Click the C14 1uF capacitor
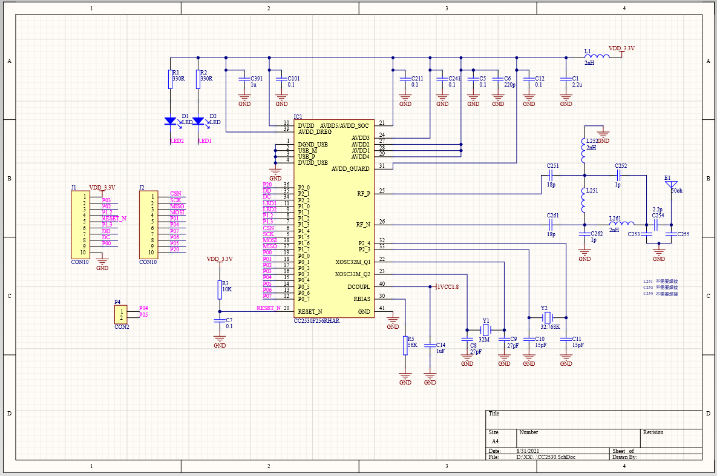Viewport: 717px width, 476px height. coord(430,346)
